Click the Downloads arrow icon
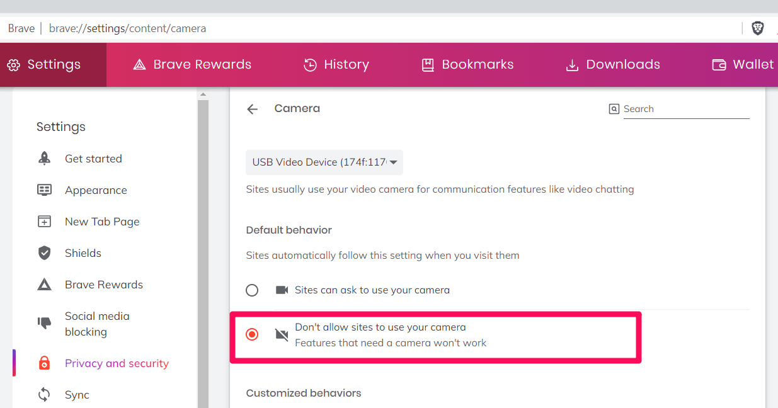Screen dimensions: 778x408 [x=572, y=65]
